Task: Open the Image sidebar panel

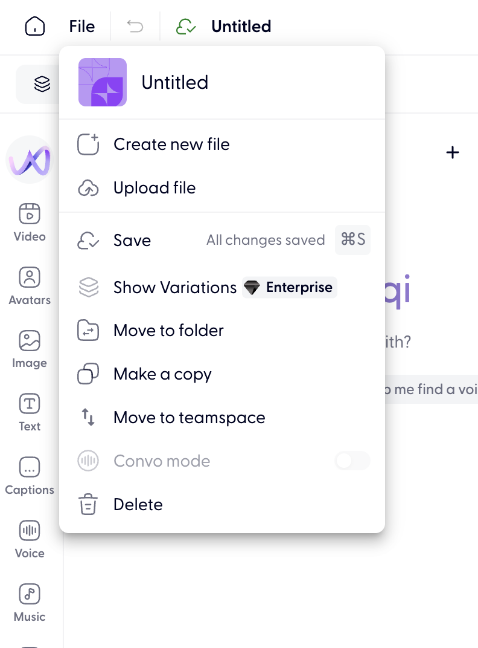Action: tap(30, 349)
